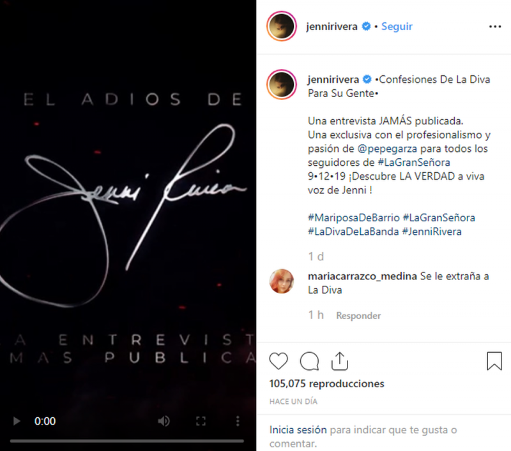511x451 pixels.
Task: Click Inicia sesión login link
Action: tap(298, 430)
